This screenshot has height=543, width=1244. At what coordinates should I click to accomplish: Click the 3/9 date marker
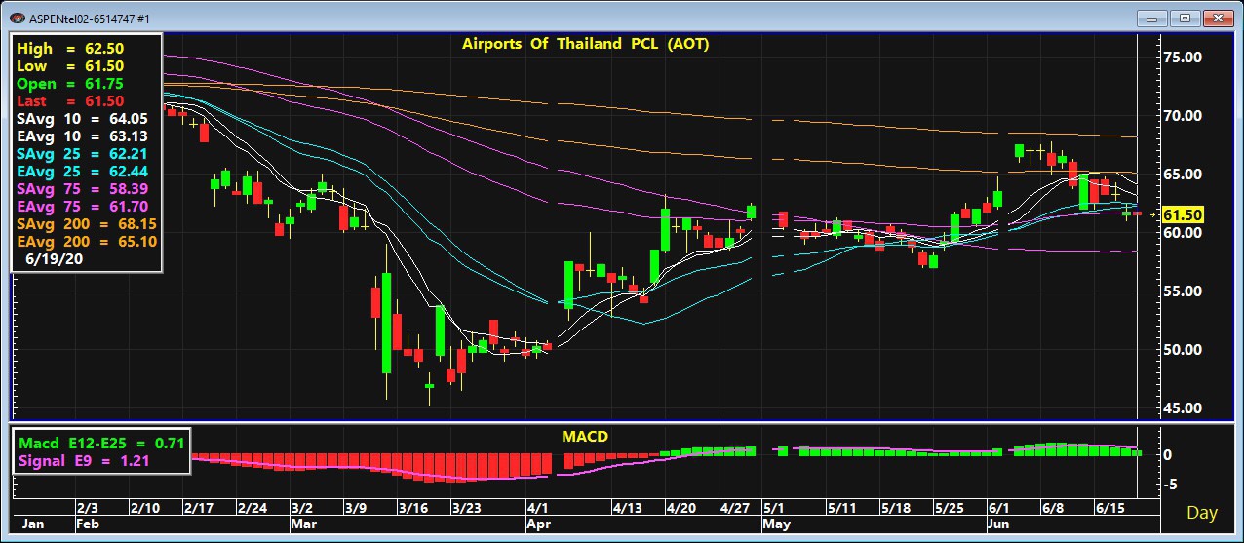[x=356, y=509]
